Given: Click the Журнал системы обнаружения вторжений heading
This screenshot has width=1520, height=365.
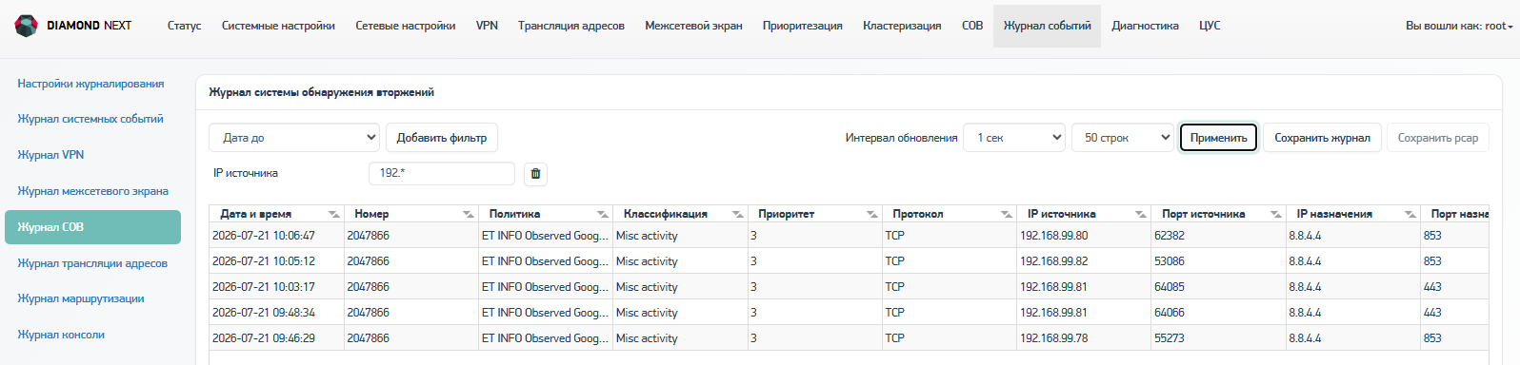Looking at the screenshot, I should tap(322, 92).
